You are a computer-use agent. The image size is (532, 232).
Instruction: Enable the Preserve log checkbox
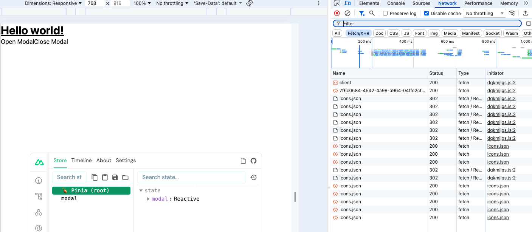385,14
